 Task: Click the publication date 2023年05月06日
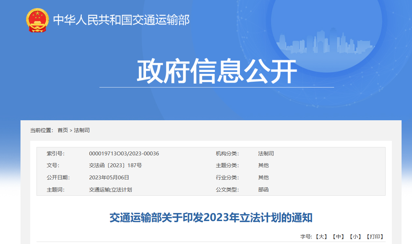109,177
